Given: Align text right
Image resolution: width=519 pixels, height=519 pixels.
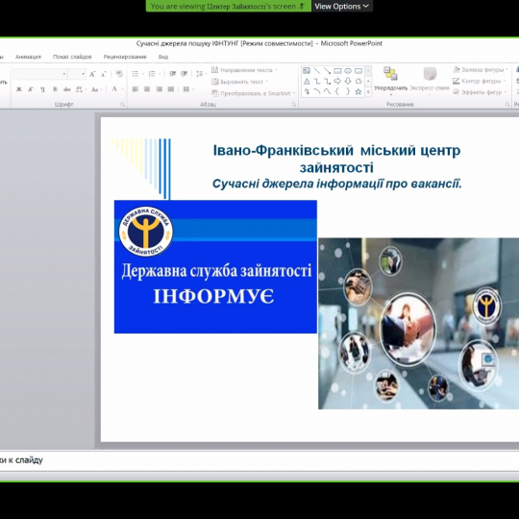Looking at the screenshot, I should coord(160,89).
